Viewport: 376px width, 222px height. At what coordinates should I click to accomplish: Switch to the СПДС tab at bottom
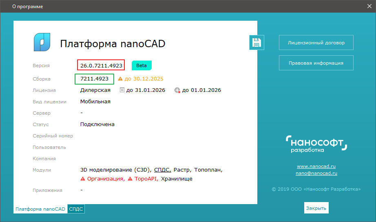[76, 209]
